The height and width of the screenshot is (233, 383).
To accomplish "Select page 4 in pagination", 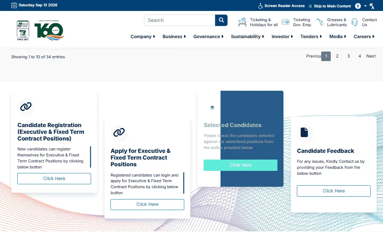I will click(360, 56).
